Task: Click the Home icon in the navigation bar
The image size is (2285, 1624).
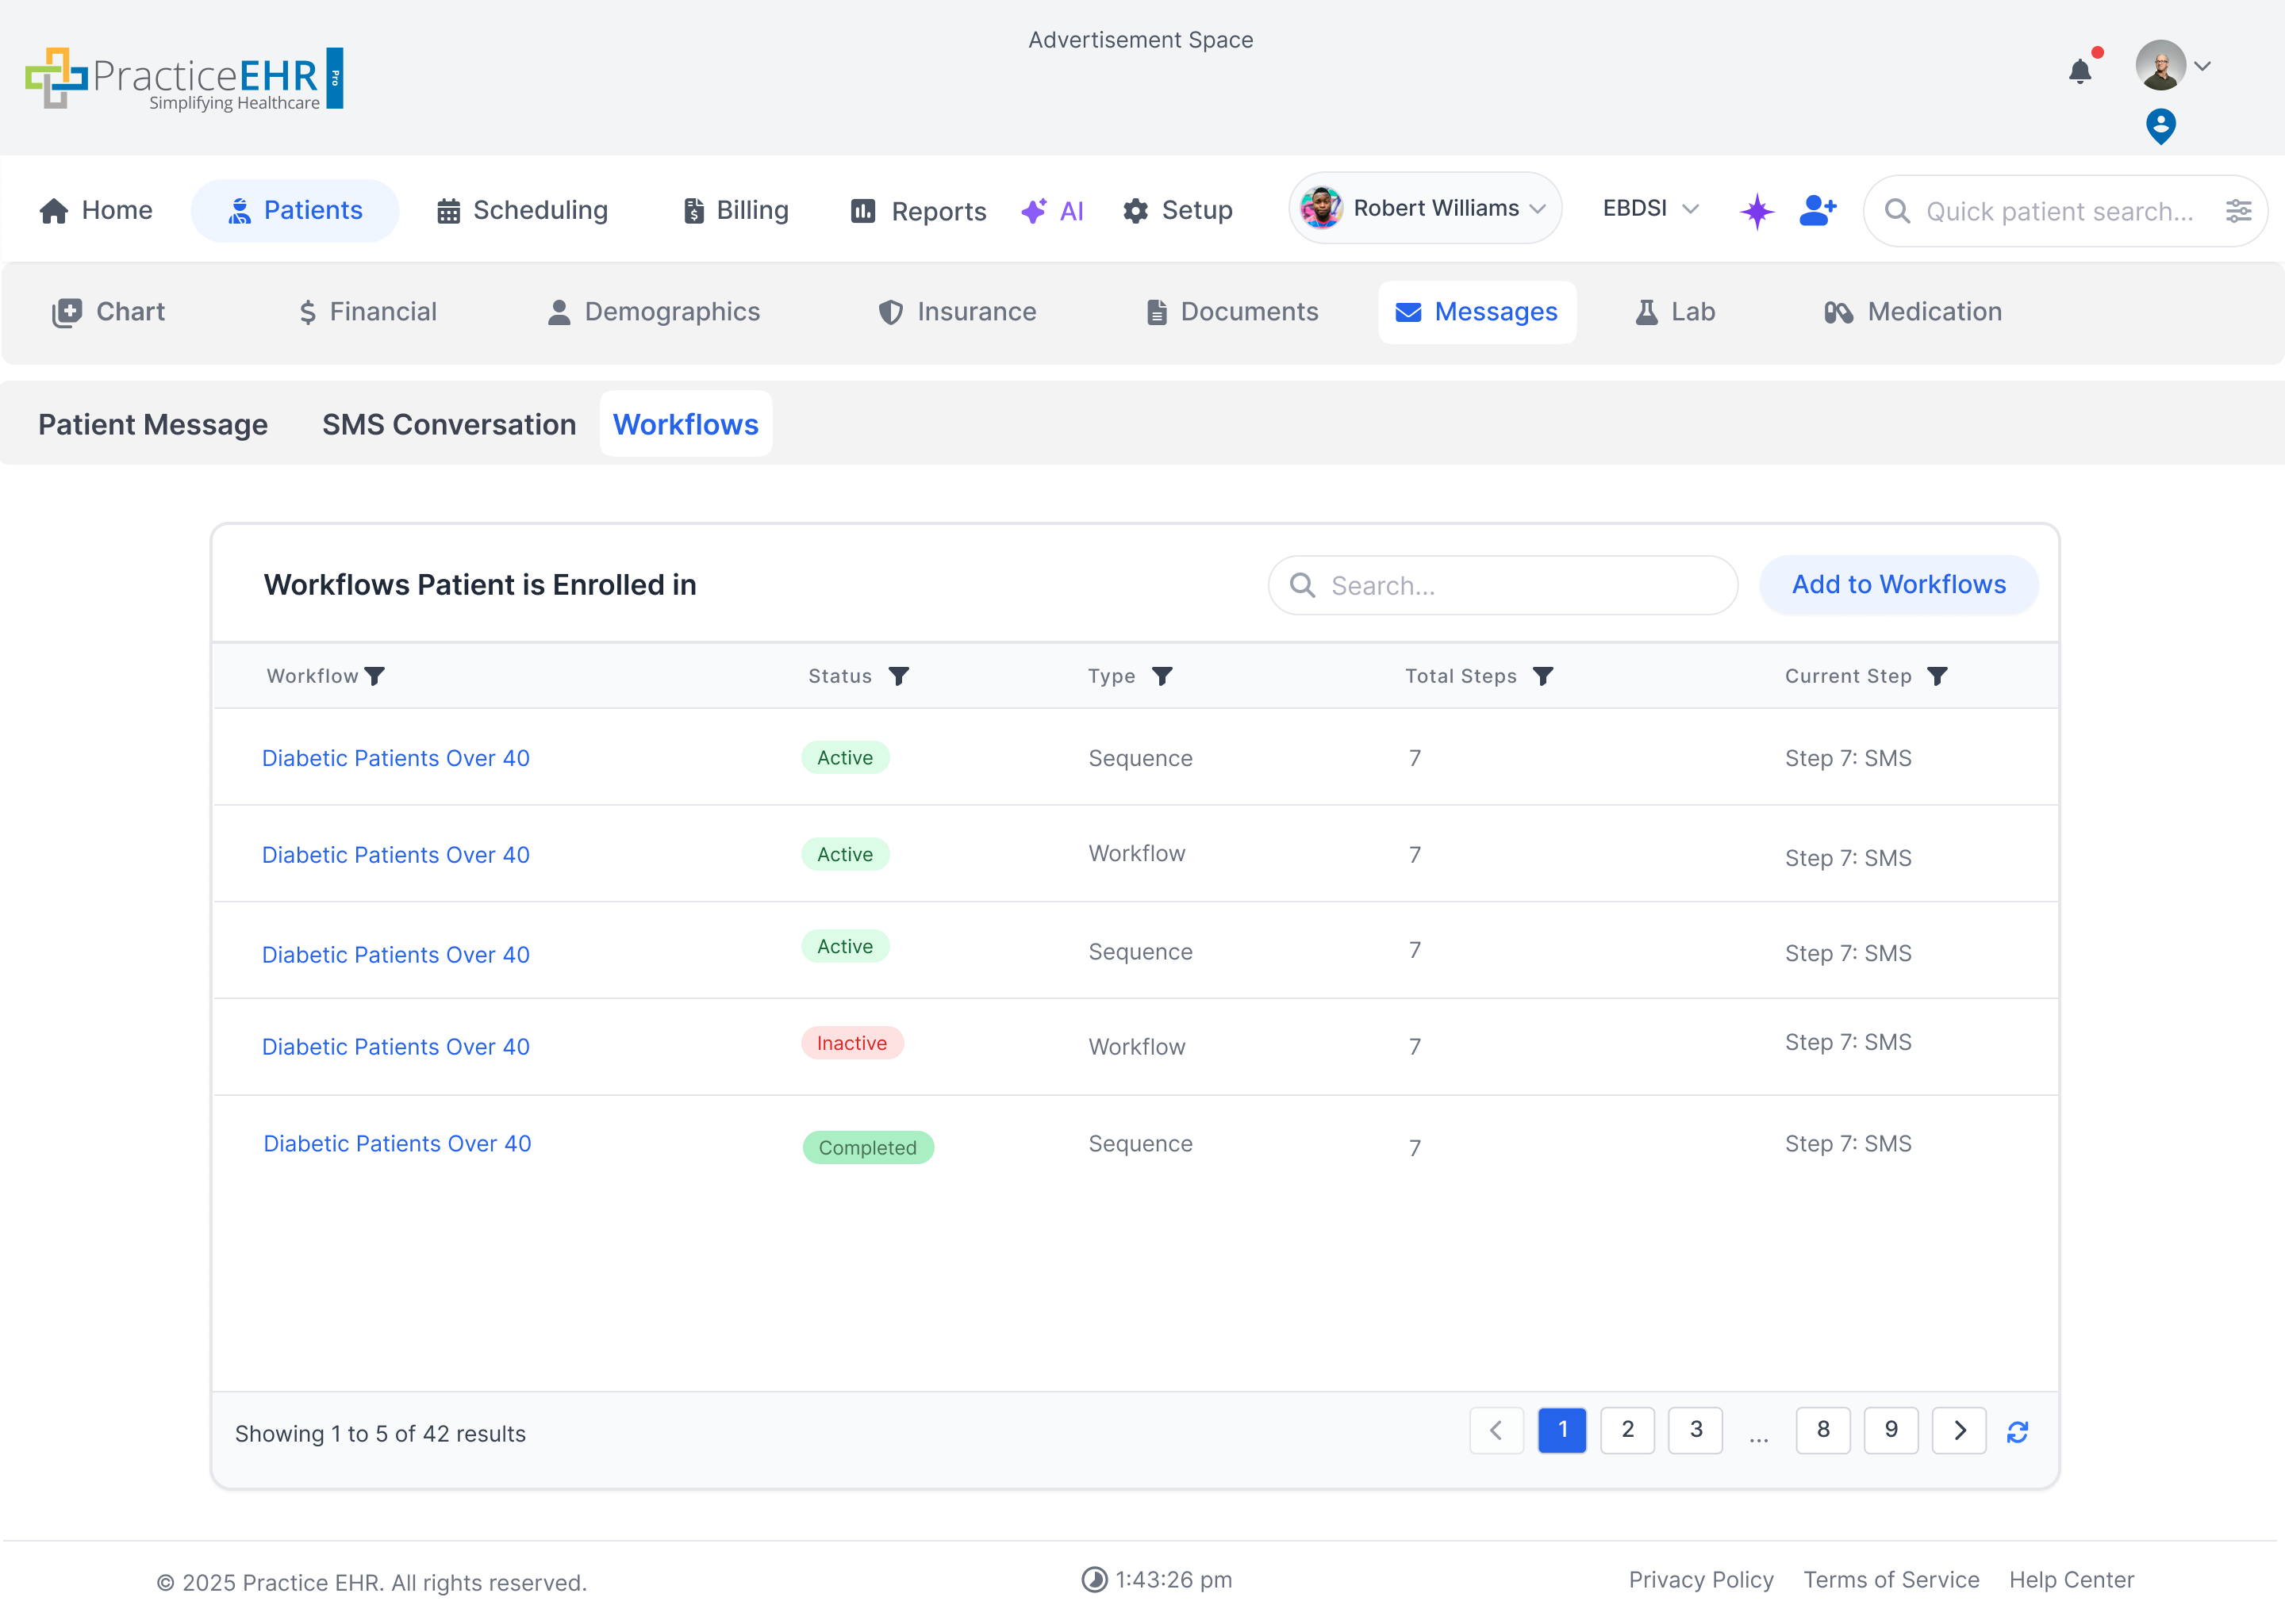Action: coord(55,210)
